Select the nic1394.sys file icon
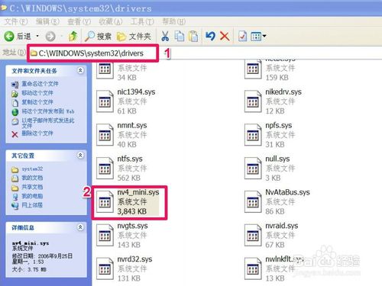382x286 pixels. click(105, 101)
